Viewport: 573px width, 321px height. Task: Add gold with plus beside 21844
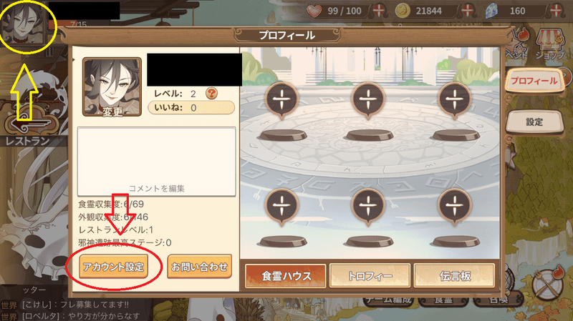point(468,11)
